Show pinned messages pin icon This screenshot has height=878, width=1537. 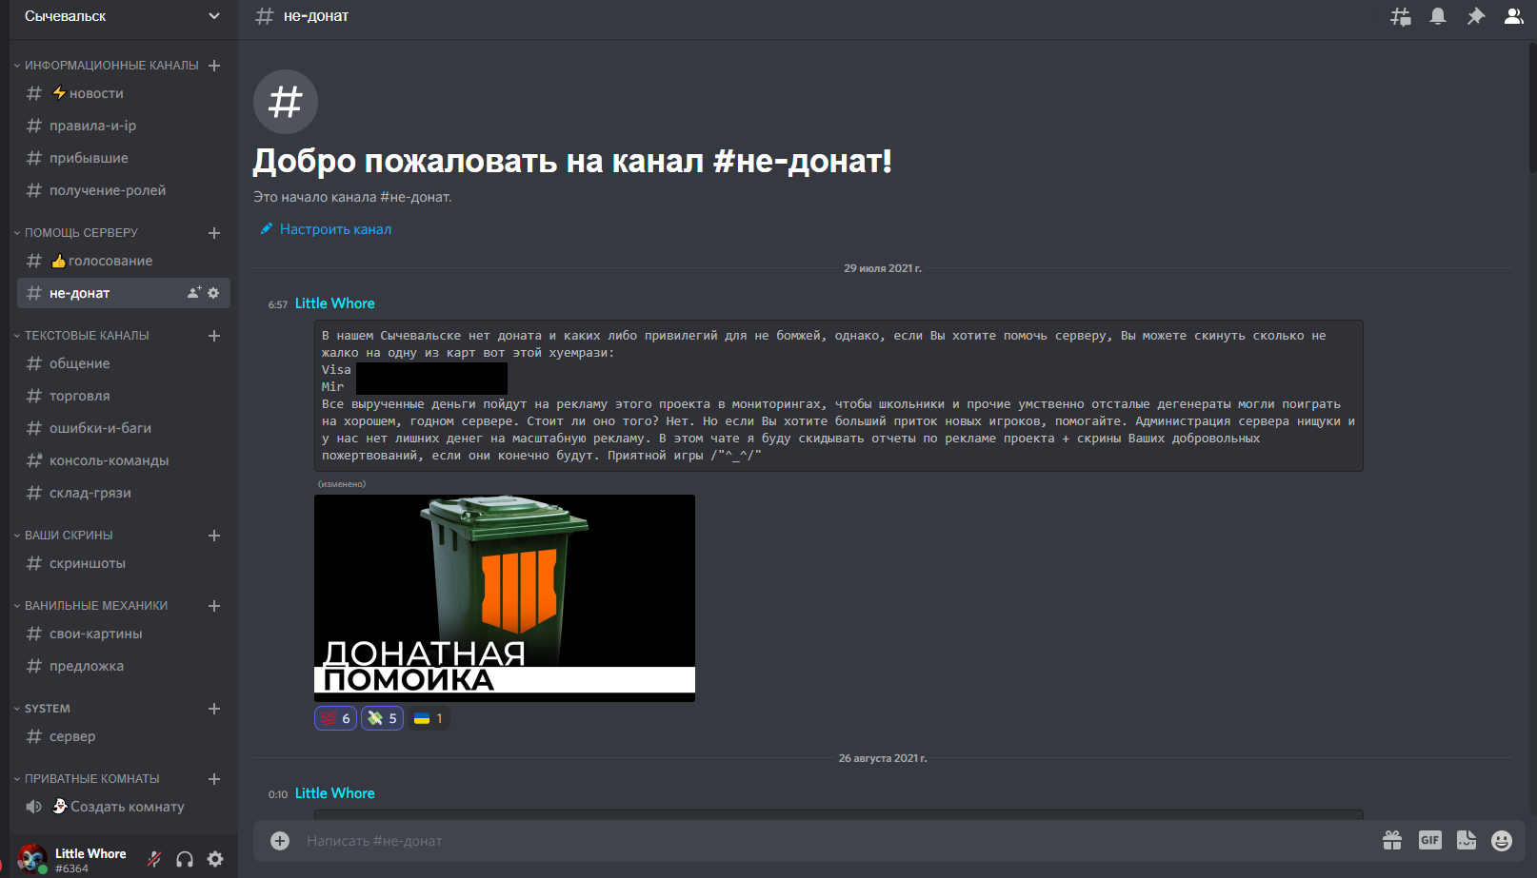(x=1475, y=16)
